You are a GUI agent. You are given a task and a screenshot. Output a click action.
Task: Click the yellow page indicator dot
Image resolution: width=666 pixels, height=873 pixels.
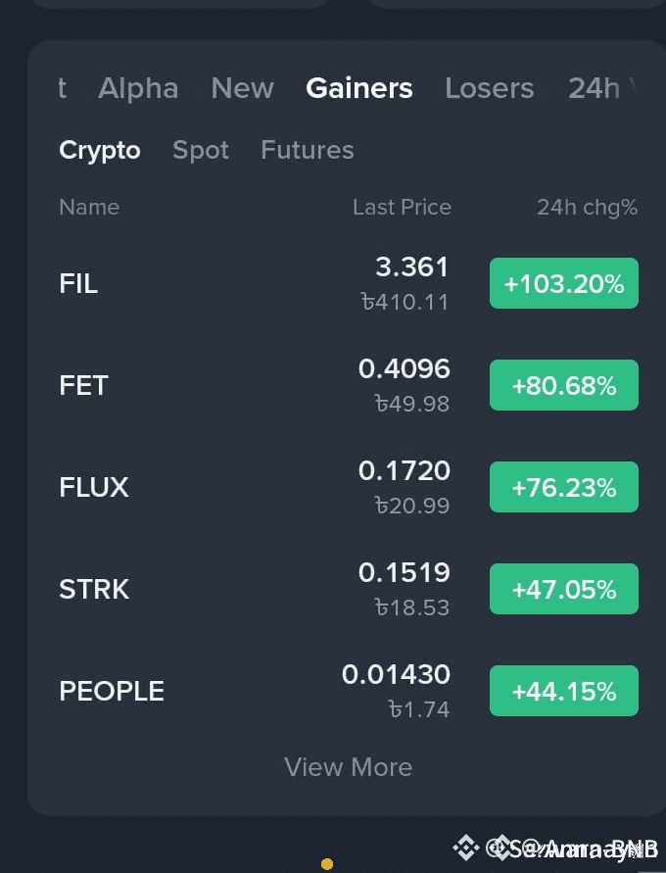[327, 864]
